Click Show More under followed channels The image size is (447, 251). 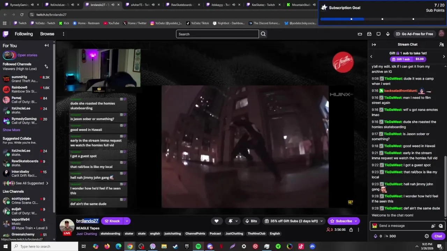click(11, 130)
